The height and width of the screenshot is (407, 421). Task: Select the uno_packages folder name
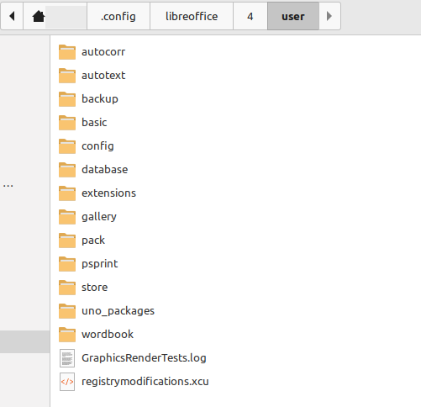coord(118,311)
